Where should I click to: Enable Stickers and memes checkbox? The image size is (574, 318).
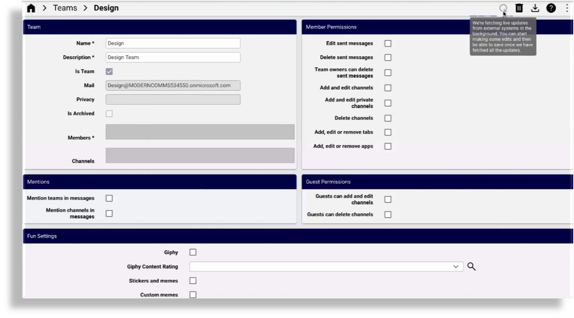pyautogui.click(x=193, y=281)
